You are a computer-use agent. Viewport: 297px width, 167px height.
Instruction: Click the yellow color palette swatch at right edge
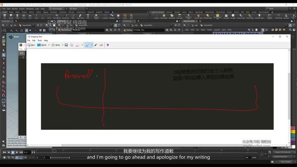pyautogui.click(x=293, y=132)
